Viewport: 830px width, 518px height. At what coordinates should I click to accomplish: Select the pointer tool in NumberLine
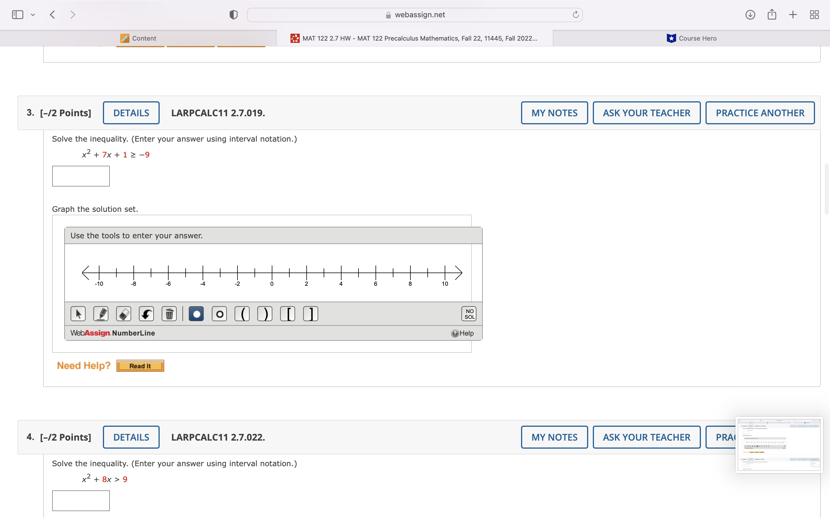(x=78, y=313)
